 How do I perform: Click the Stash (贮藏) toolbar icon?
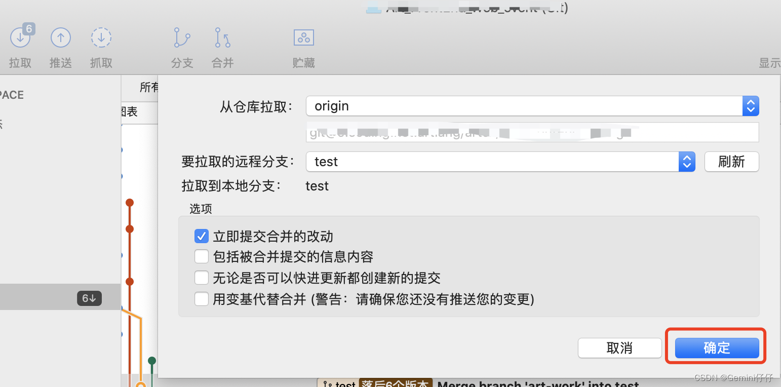pyautogui.click(x=304, y=38)
